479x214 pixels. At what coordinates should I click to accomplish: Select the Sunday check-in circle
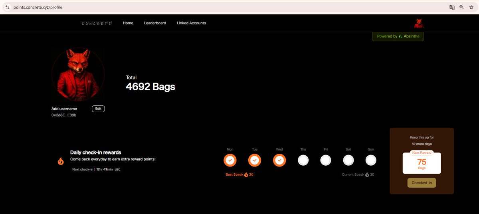click(x=371, y=160)
